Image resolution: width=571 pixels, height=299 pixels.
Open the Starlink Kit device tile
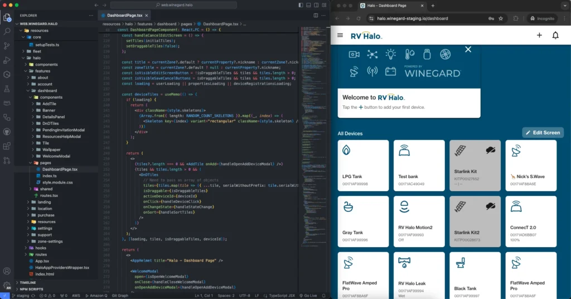(x=475, y=165)
